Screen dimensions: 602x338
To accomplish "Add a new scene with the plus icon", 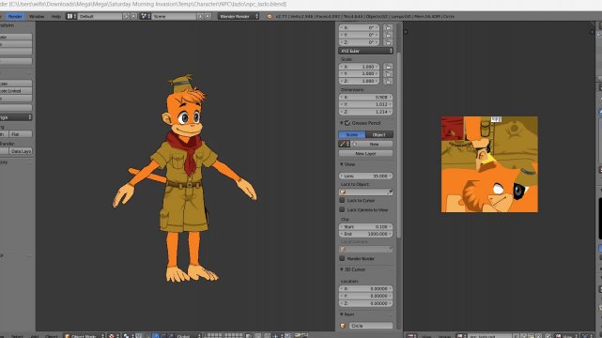I will click(200, 17).
